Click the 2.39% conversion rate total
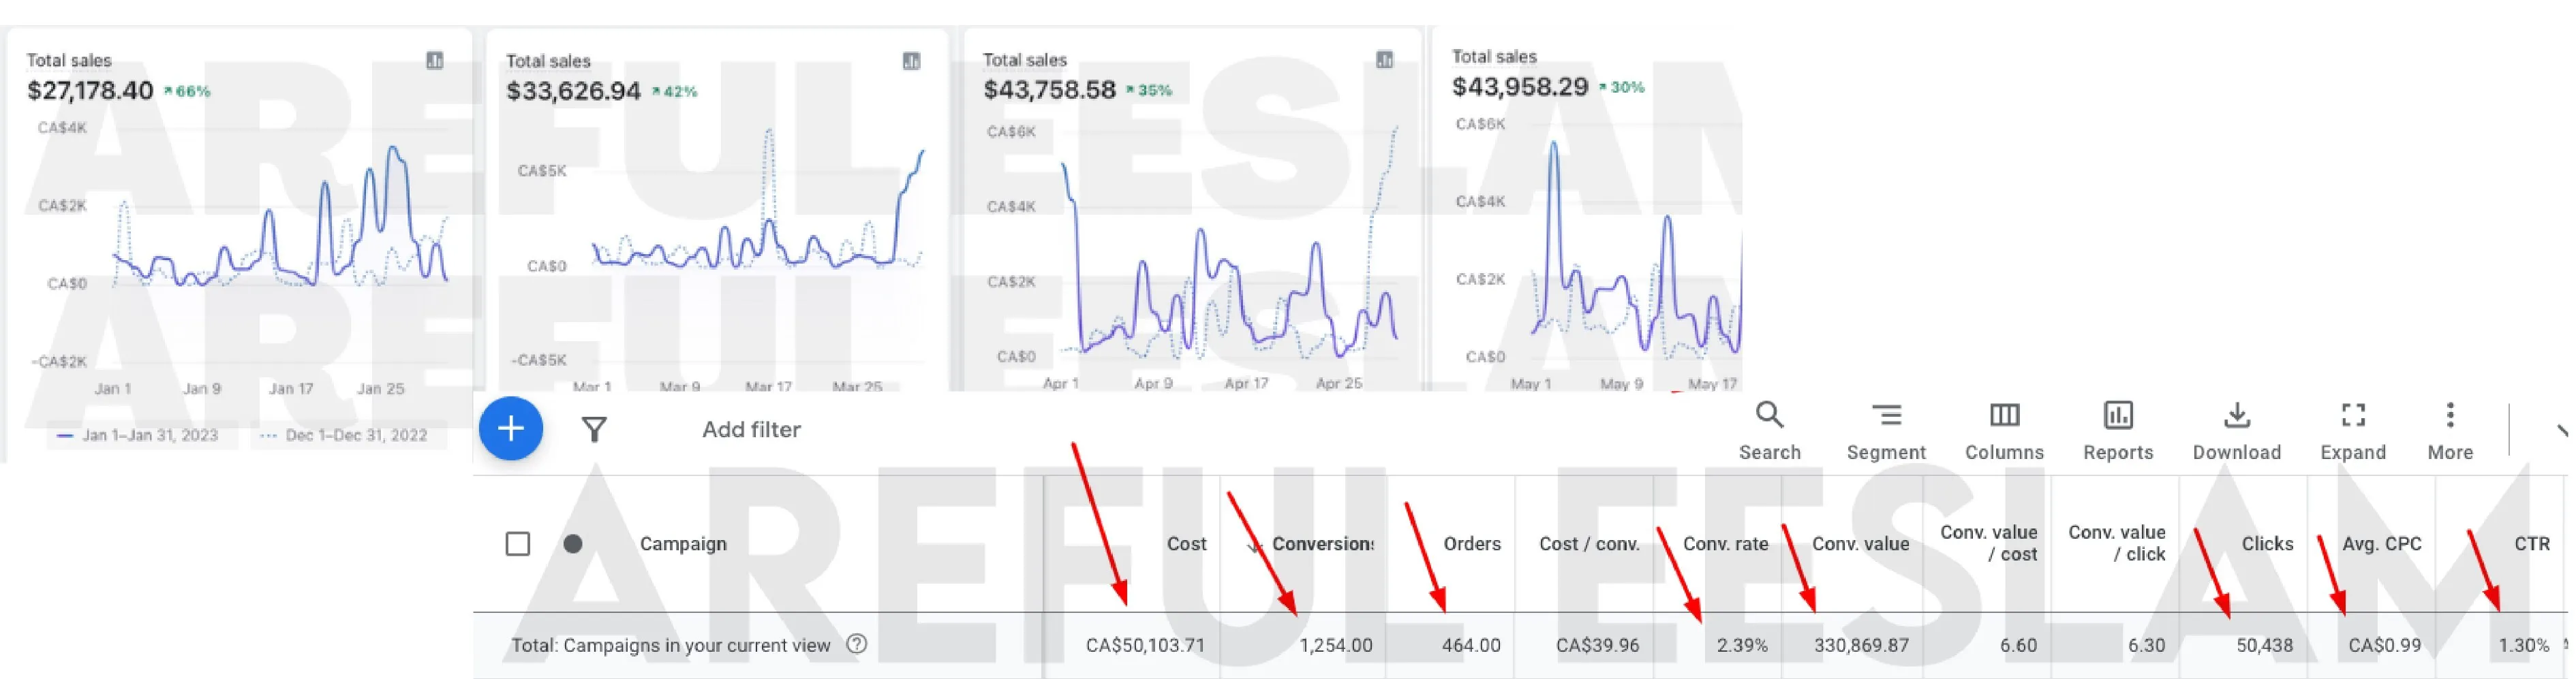This screenshot has width=2576, height=679. tap(1742, 645)
